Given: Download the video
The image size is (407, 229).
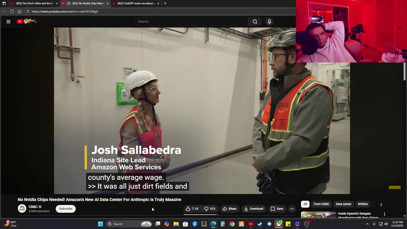Looking at the screenshot, I should pos(254,209).
